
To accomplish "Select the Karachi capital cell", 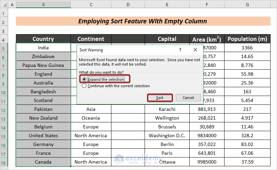I will tap(167, 109).
